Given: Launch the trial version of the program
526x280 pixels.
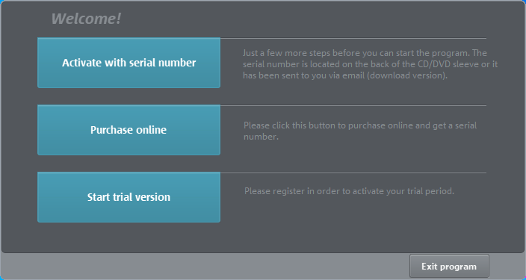Looking at the screenshot, I should pyautogui.click(x=129, y=197).
